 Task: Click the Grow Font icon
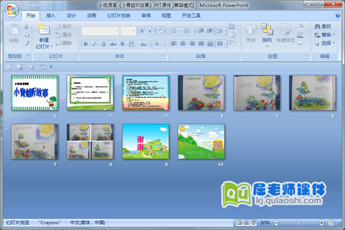(141, 30)
